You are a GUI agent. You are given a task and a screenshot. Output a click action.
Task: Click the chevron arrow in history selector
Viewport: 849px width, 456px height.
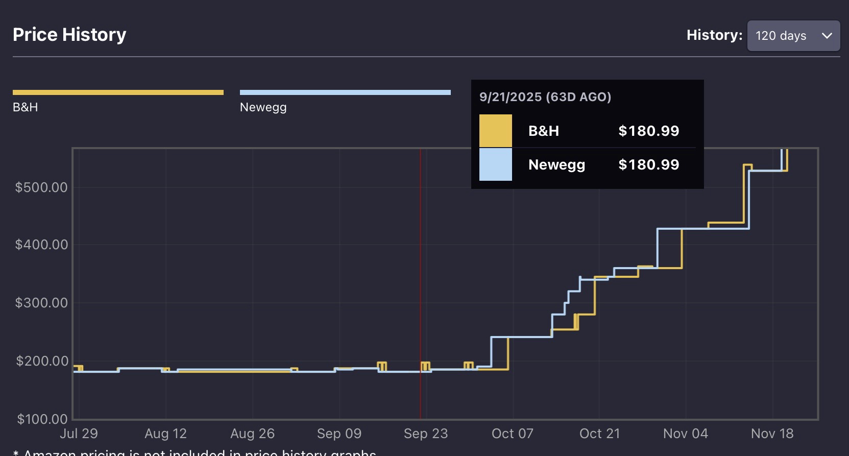click(x=827, y=36)
